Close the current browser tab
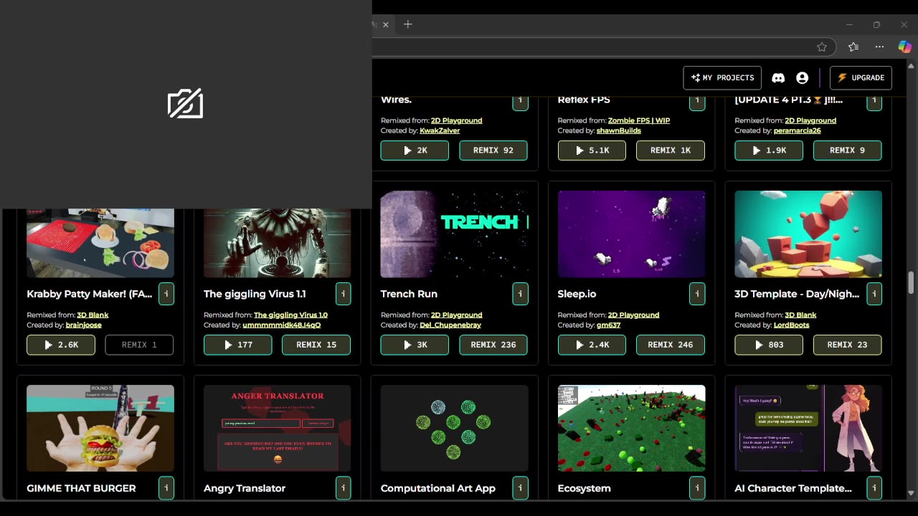The image size is (918, 516). [x=385, y=24]
